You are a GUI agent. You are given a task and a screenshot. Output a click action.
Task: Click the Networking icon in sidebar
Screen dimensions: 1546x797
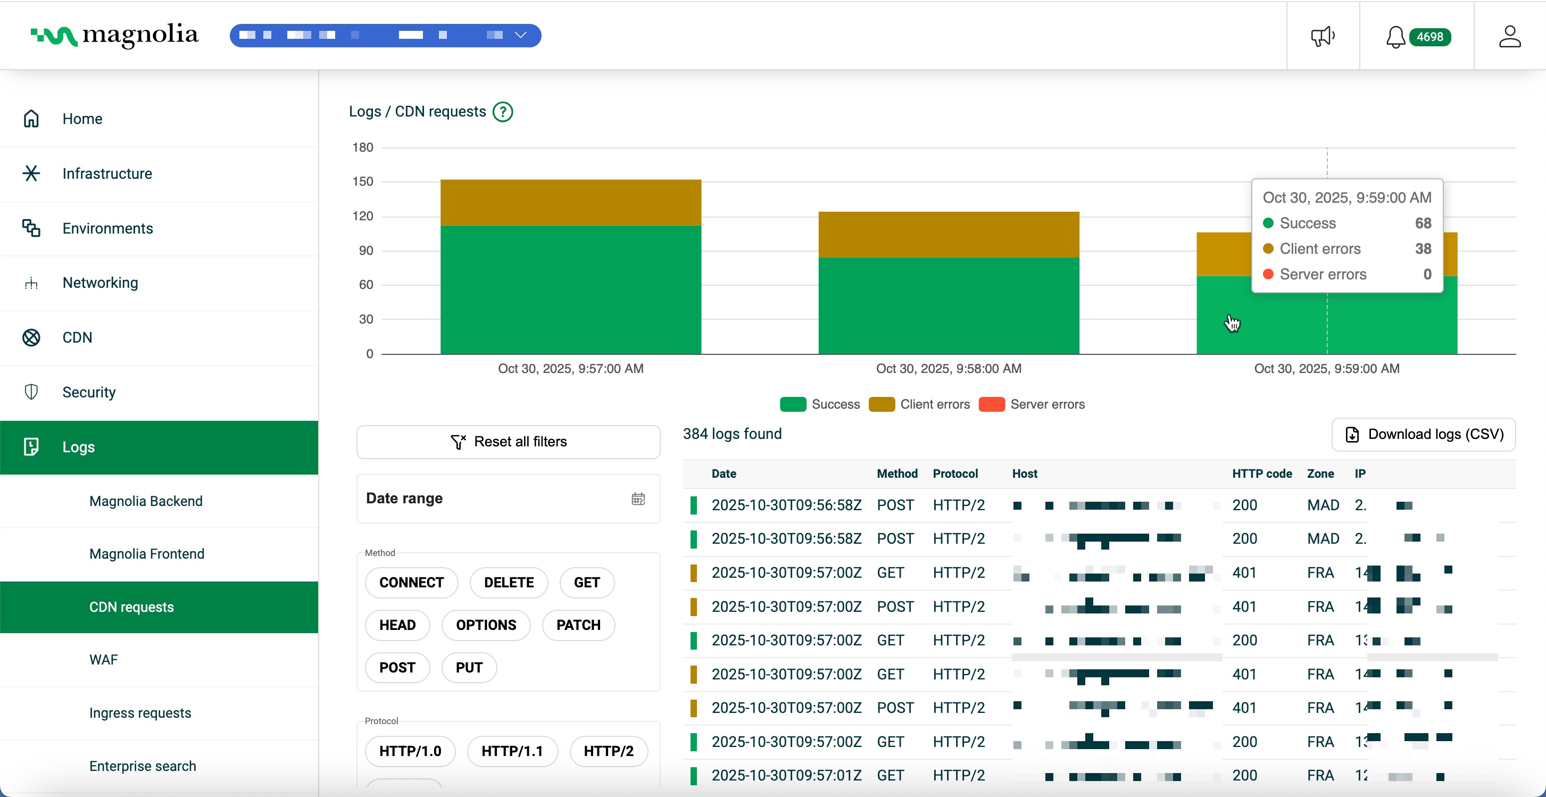tap(31, 283)
